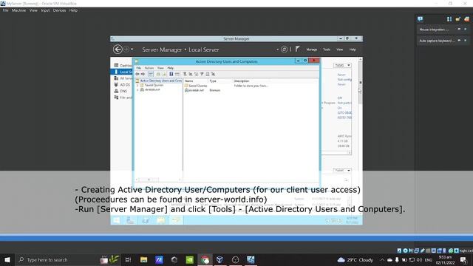
Task: Open the Tools menu in Server Manager
Action: (327, 50)
